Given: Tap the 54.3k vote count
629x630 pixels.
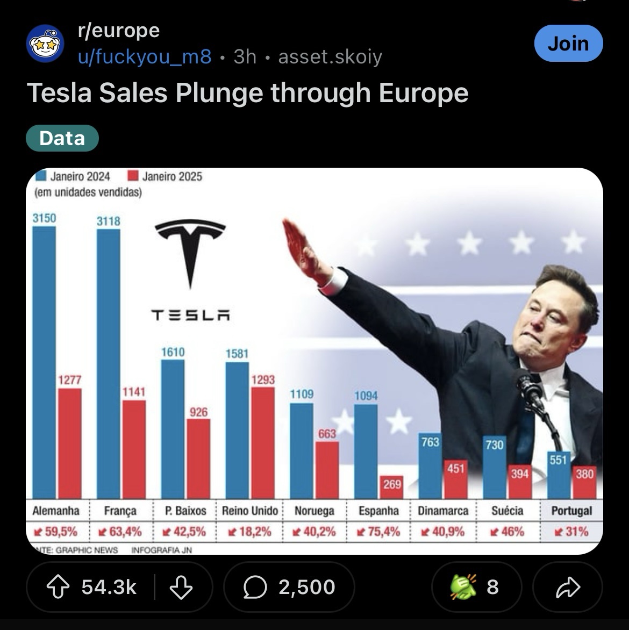Looking at the screenshot, I should pyautogui.click(x=109, y=587).
